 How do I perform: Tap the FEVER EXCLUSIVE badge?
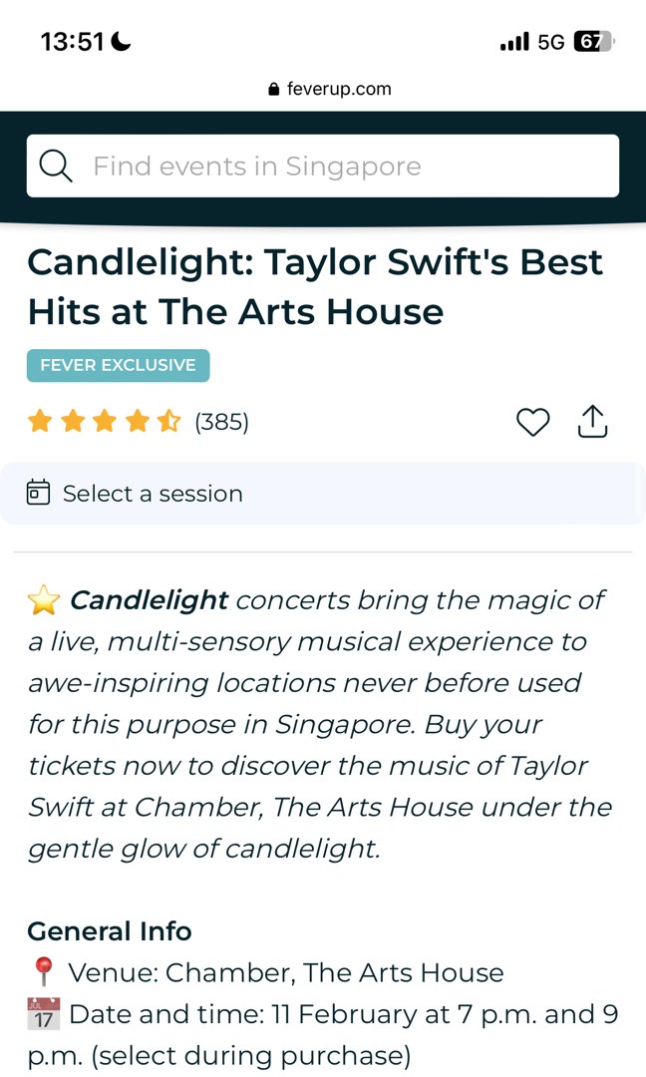[118, 365]
